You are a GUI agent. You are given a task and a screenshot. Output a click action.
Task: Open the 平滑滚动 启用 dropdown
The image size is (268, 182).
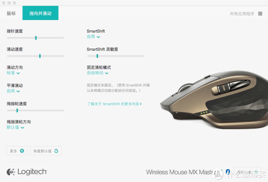click(13, 91)
